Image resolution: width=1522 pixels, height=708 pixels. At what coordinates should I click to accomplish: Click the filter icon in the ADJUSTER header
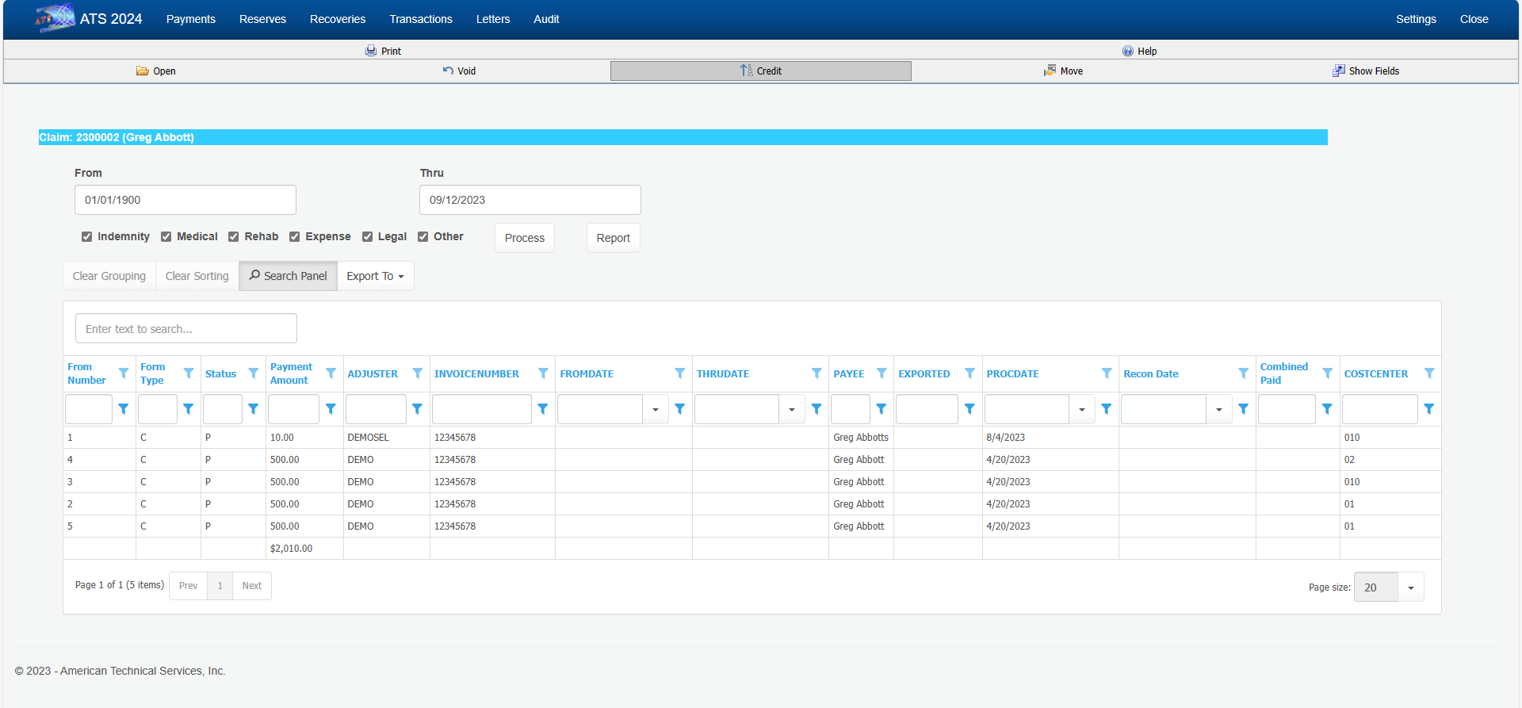click(417, 373)
